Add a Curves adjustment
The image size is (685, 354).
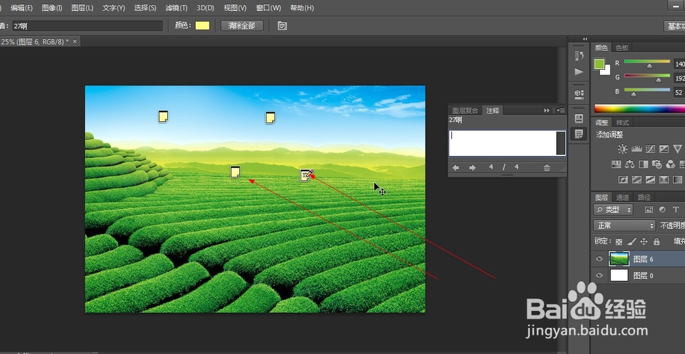click(651, 149)
